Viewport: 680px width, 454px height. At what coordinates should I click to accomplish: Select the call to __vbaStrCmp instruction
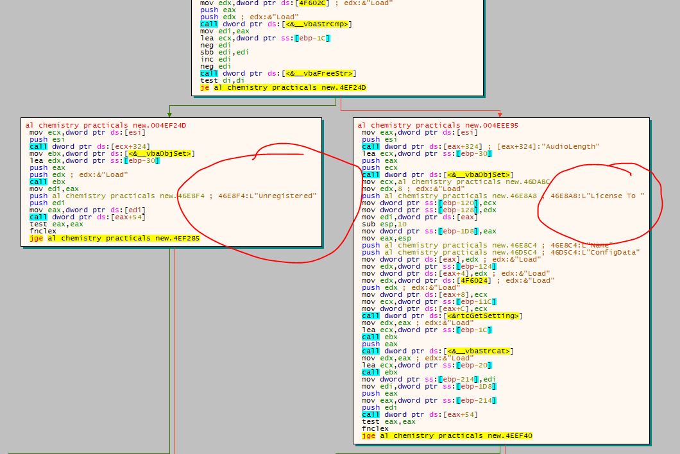click(276, 24)
